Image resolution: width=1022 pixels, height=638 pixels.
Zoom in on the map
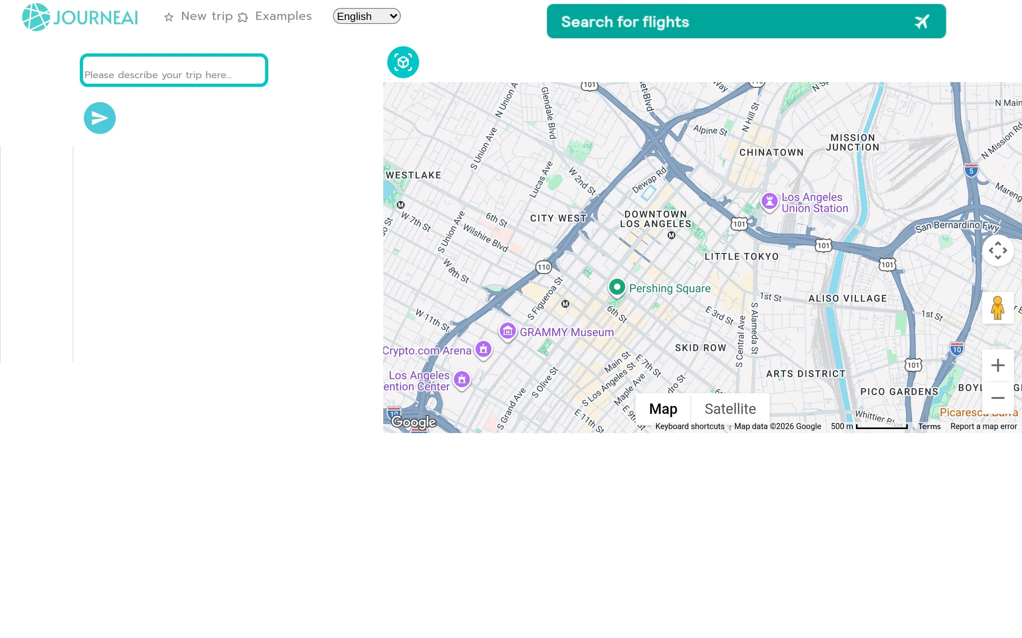[998, 365]
